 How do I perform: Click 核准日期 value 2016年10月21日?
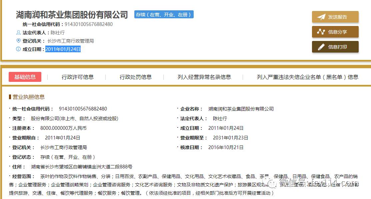tap(226, 147)
